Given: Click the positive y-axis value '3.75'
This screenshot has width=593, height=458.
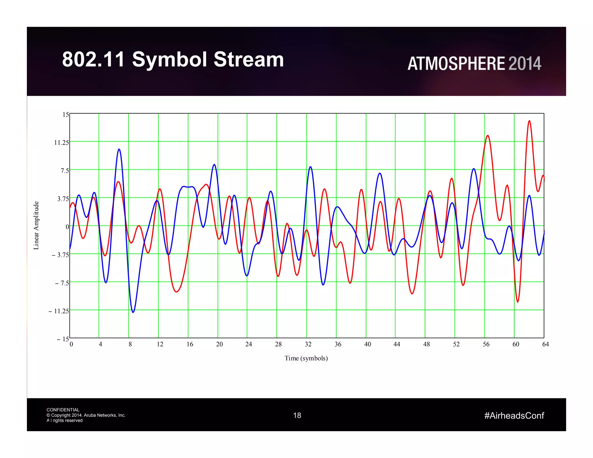Looking at the screenshot, I should pyautogui.click(x=63, y=199).
